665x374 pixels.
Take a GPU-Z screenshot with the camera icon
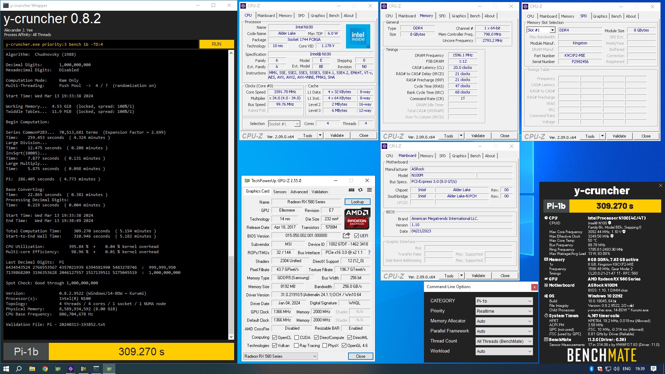click(351, 190)
